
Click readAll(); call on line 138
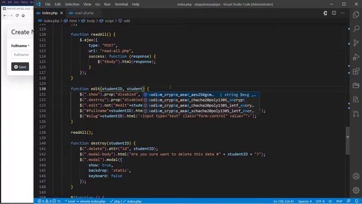pos(81,133)
